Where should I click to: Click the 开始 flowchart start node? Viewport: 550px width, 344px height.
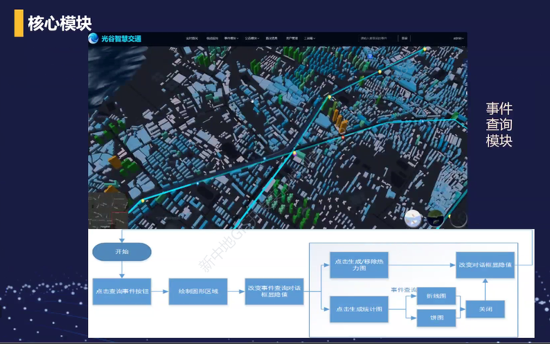[121, 252]
